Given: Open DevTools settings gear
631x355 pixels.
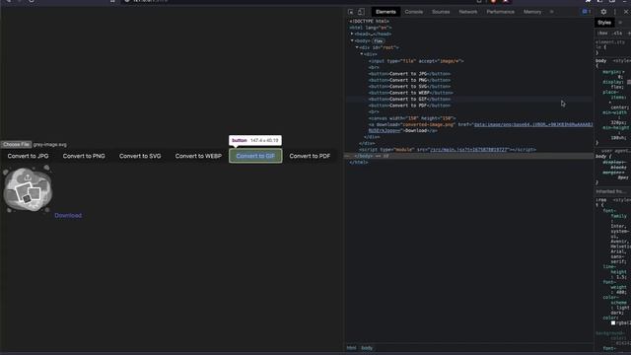Looking at the screenshot, I should (x=603, y=12).
